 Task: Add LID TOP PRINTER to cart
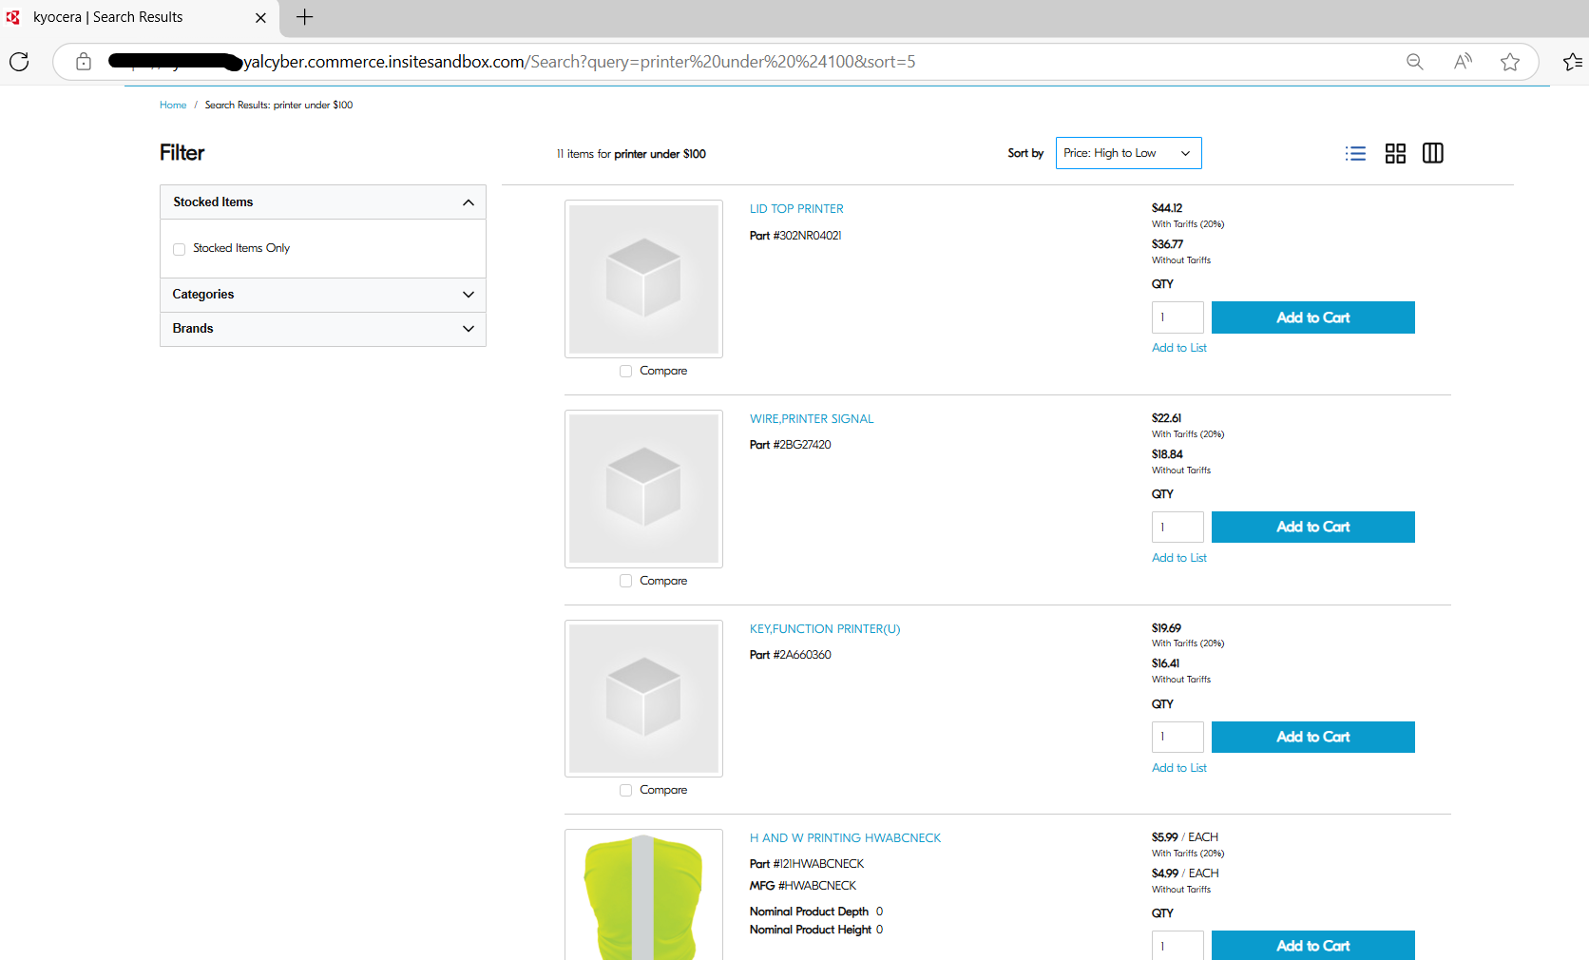(x=1312, y=317)
